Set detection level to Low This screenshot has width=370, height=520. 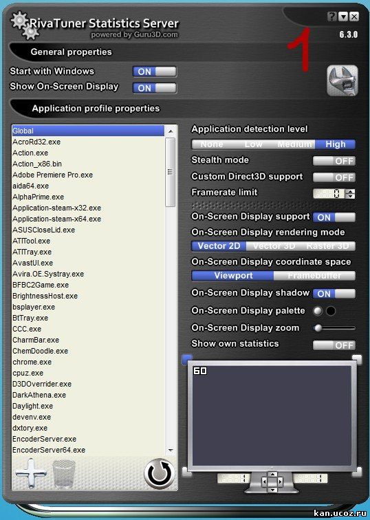[253, 144]
